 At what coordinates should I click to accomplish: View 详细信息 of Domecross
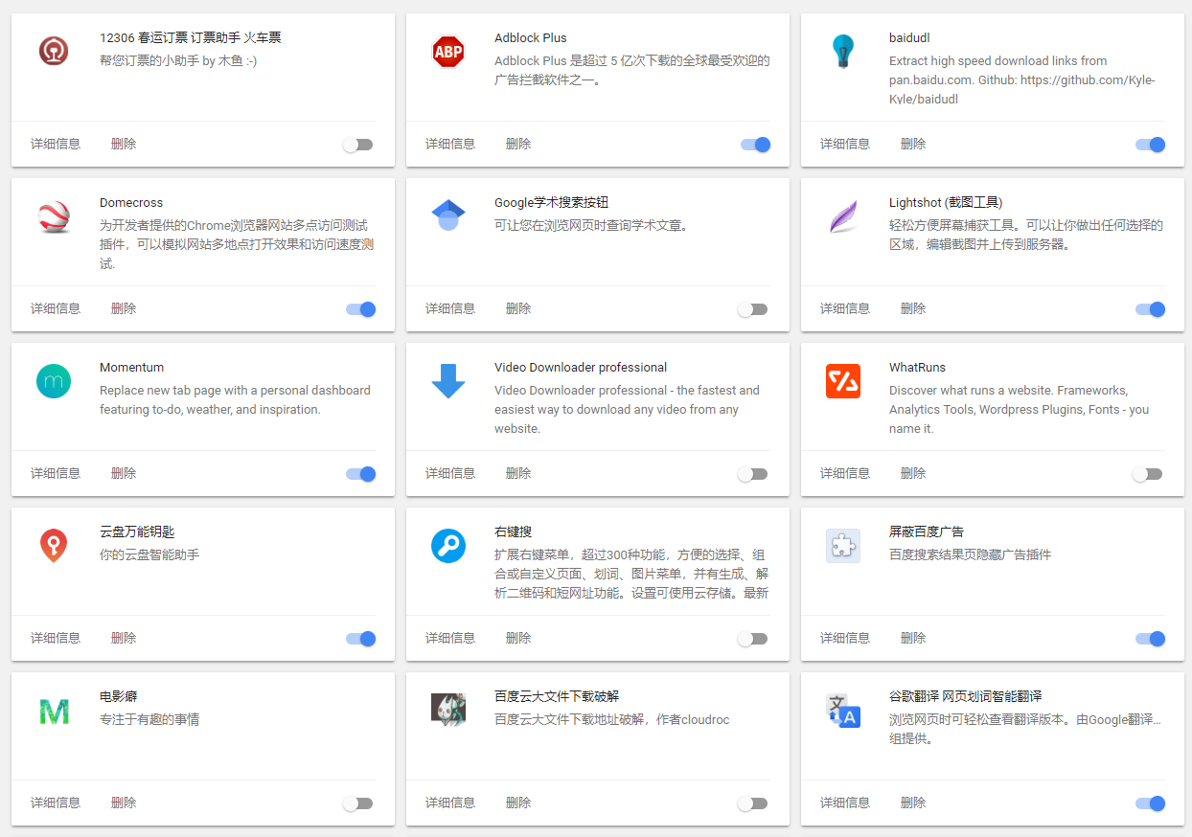(x=56, y=308)
